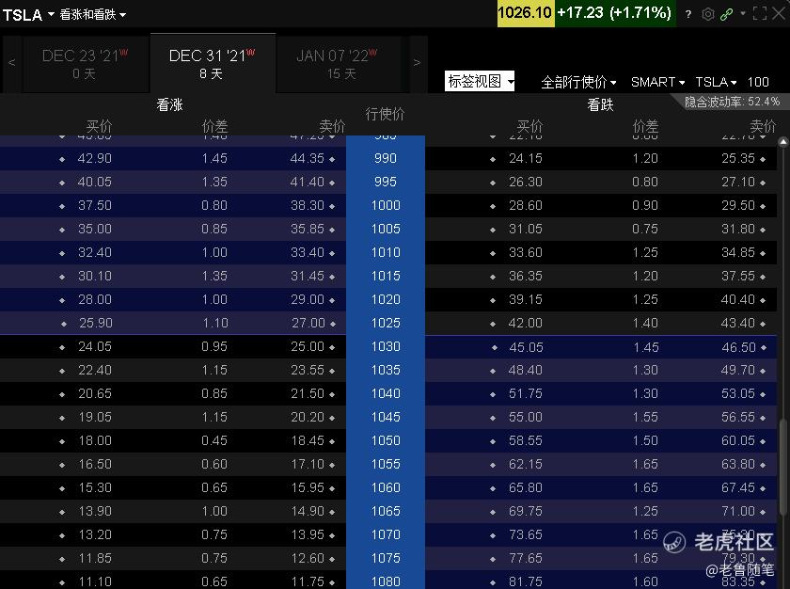
Task: Click the call-side 买价 column header
Action: tap(99, 126)
